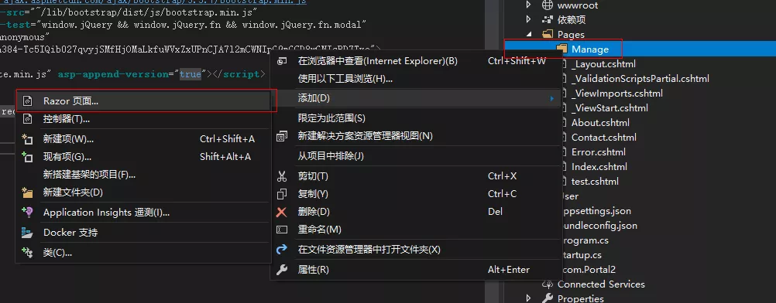The width and height of the screenshot is (776, 303).
Task: Click 新建项(W)... menu entry
Action: point(143,139)
